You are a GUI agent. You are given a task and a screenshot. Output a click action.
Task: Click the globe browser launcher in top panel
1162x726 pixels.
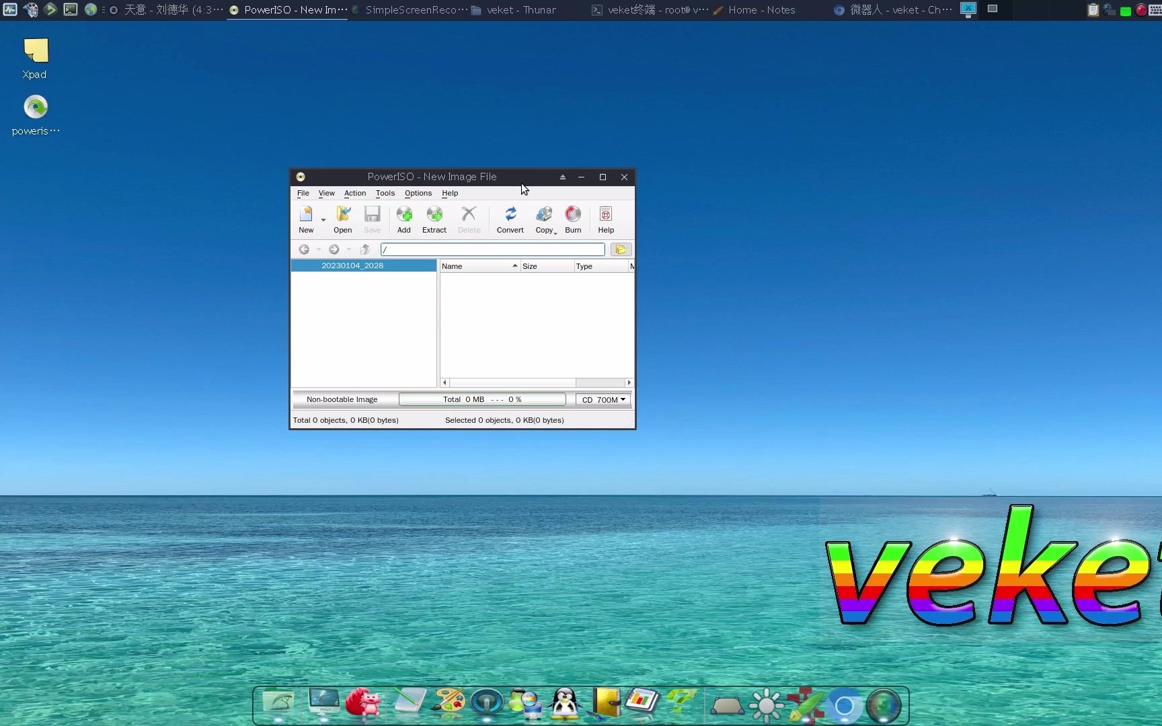(91, 9)
